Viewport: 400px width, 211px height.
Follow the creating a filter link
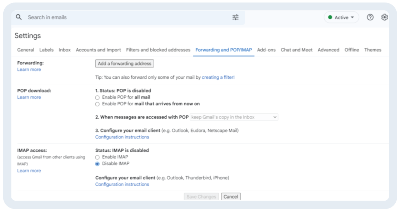pos(218,77)
